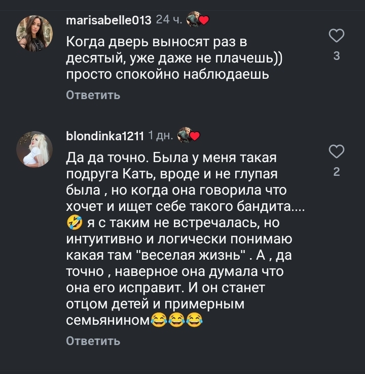Click the first crying-laughing emoji after "семьянином"
Screen dimensions: 365x374
[160, 320]
